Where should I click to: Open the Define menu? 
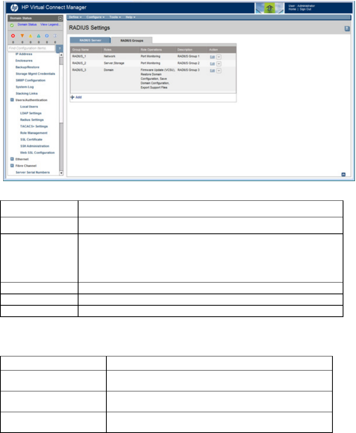click(x=75, y=17)
